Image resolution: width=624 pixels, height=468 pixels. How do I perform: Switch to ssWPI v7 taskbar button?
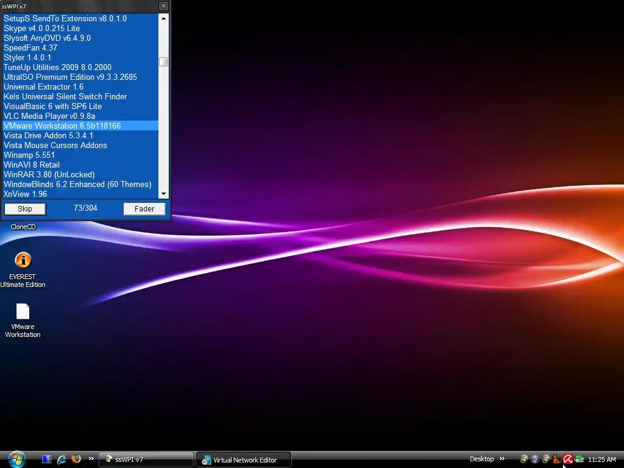coord(146,459)
